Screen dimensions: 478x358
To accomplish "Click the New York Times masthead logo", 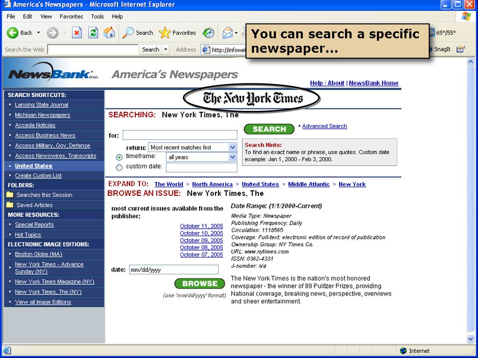I will (x=252, y=98).
